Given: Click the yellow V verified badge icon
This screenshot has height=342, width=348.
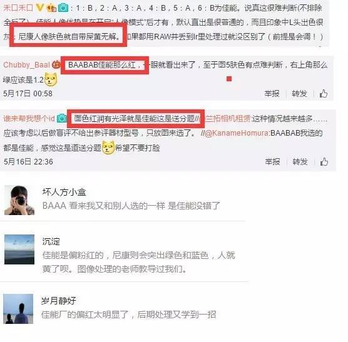Looking at the screenshot, I should click(x=39, y=8).
